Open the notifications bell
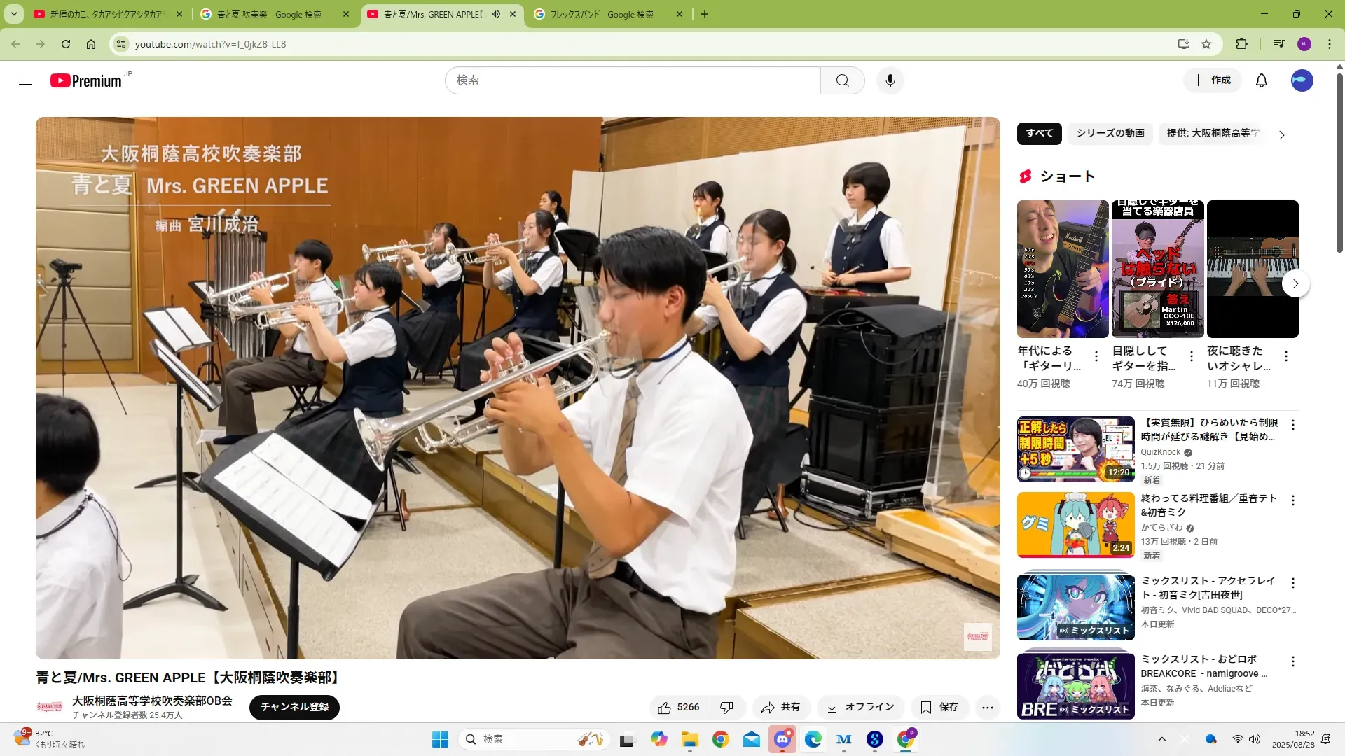 point(1261,80)
